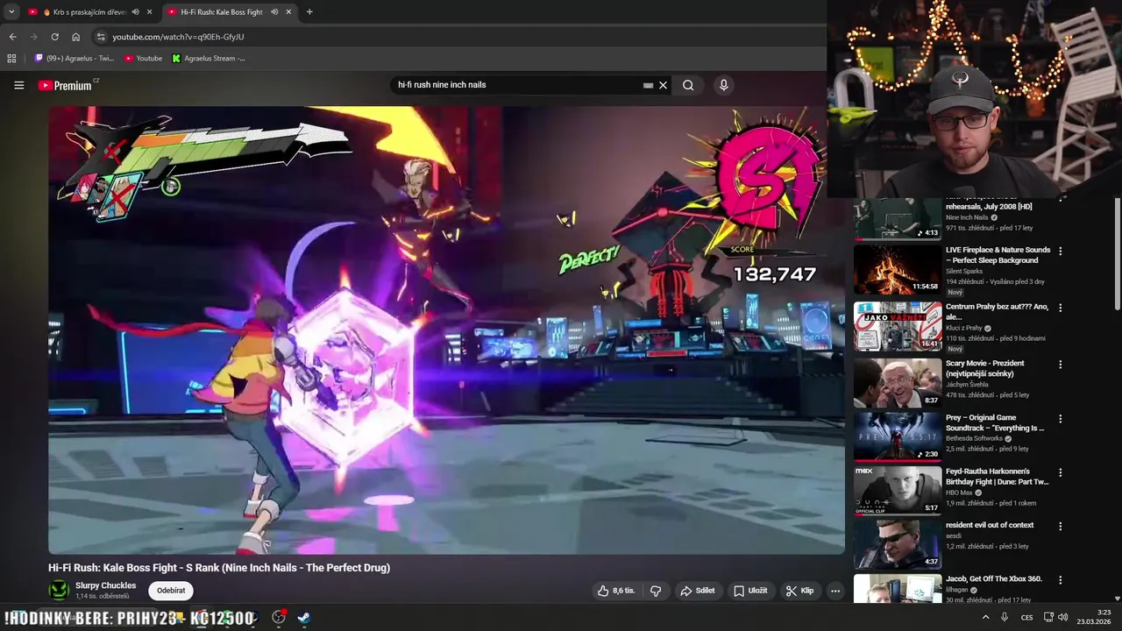Open options menu for Centrum Prahy video
The width and height of the screenshot is (1122, 631).
point(1061,308)
